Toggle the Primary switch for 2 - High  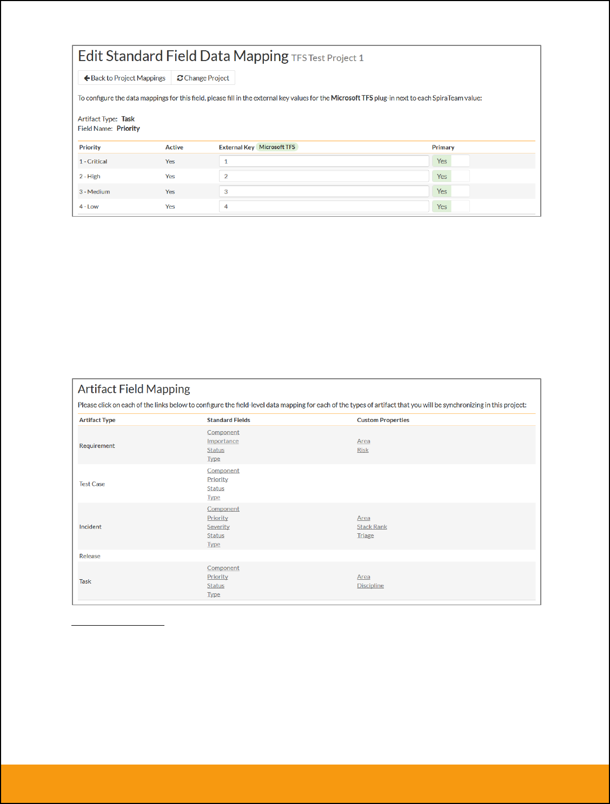[x=450, y=176]
